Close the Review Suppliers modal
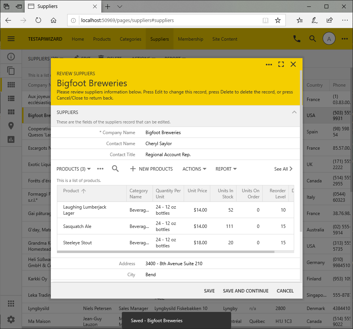This screenshot has height=329, width=353. coord(293,64)
